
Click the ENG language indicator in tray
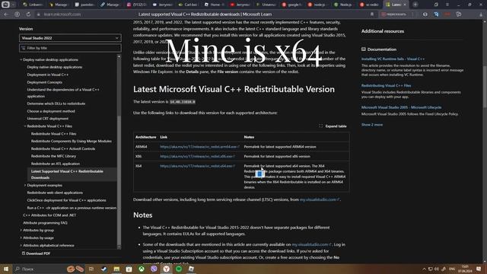[452, 269]
